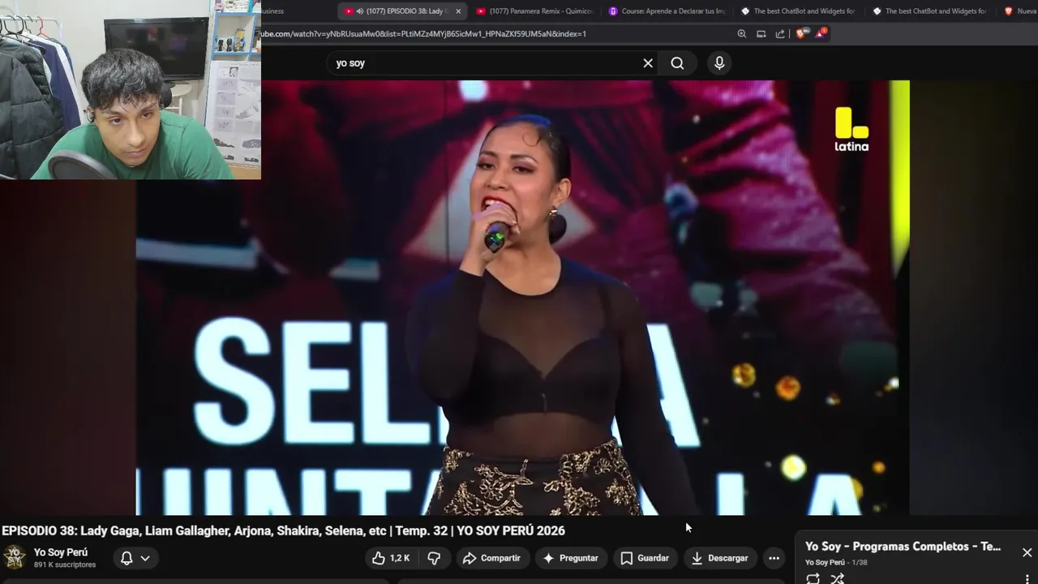The image size is (1038, 584).
Task: Select the EPISODIO 38: Lady Gaga tab
Action: (404, 11)
